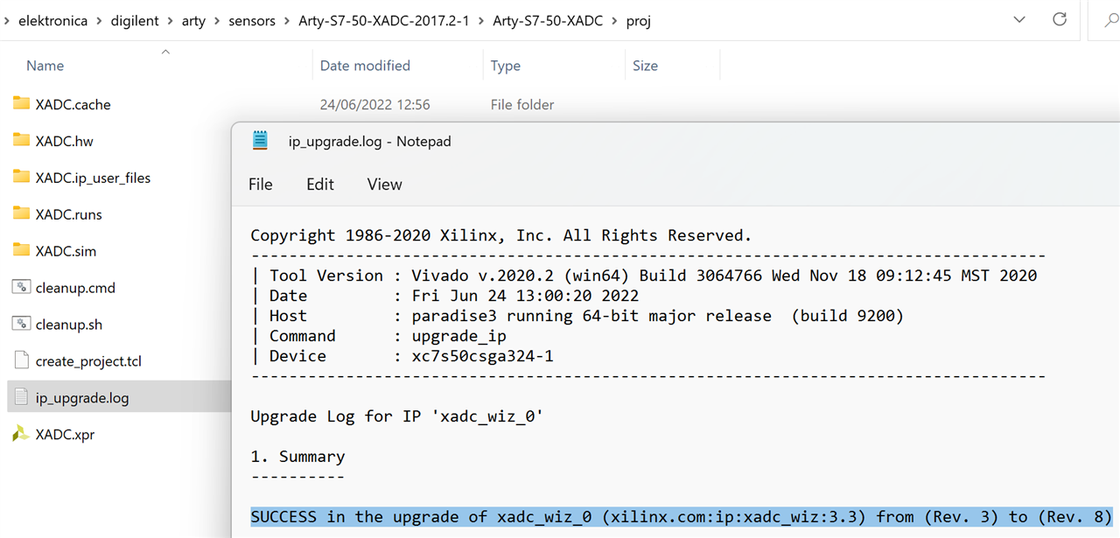
Task: Open the Edit menu in Notepad
Action: 320,185
